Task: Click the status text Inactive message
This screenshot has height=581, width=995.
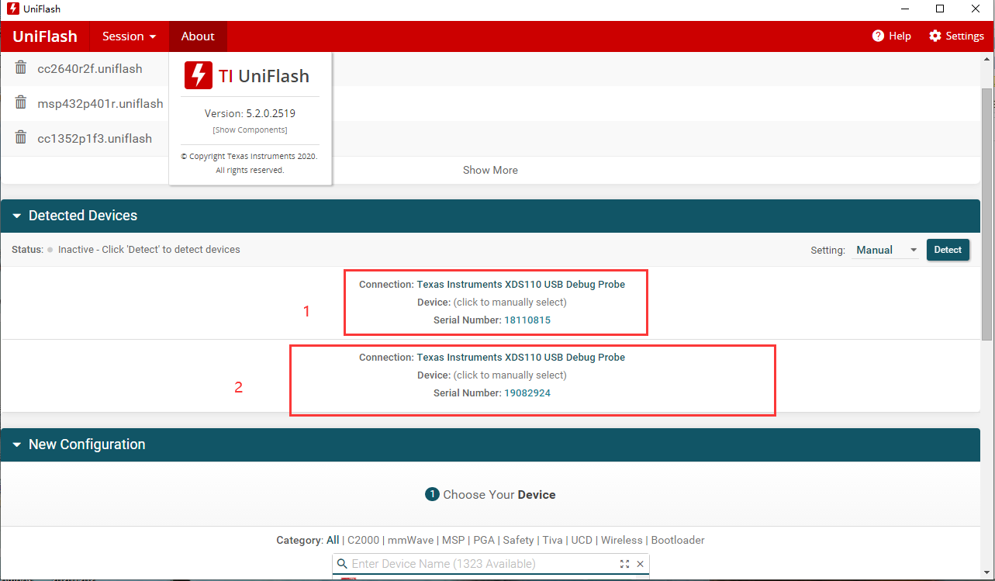Action: coord(149,250)
